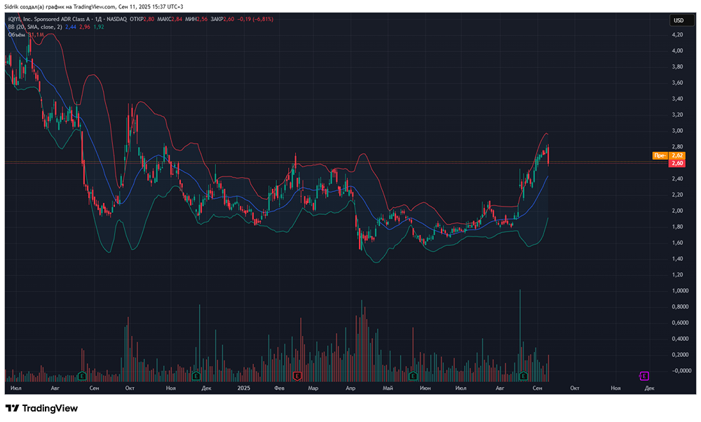
Task: Click the МАКС high value 2,84
Action: coord(177,19)
